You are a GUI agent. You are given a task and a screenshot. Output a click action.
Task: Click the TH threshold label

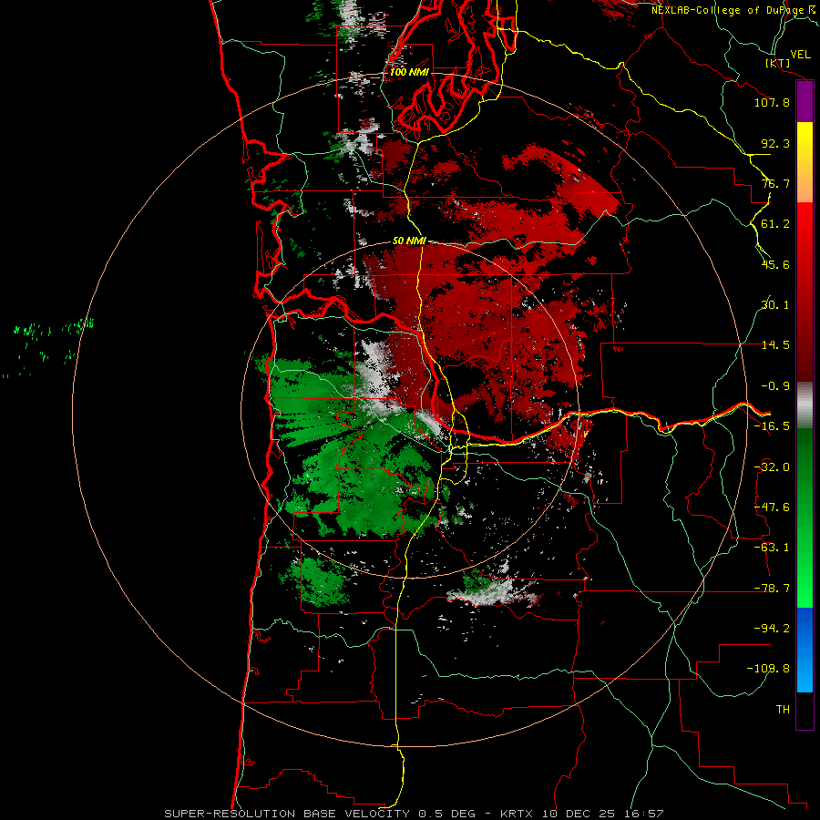pos(783,710)
